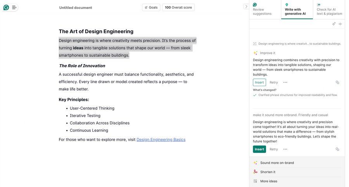Click the Collaboration Across Disciplines bullet
The width and height of the screenshot is (349, 187).
(x=100, y=123)
